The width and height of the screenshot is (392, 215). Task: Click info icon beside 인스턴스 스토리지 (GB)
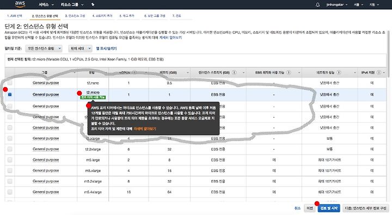pyautogui.click(x=234, y=72)
